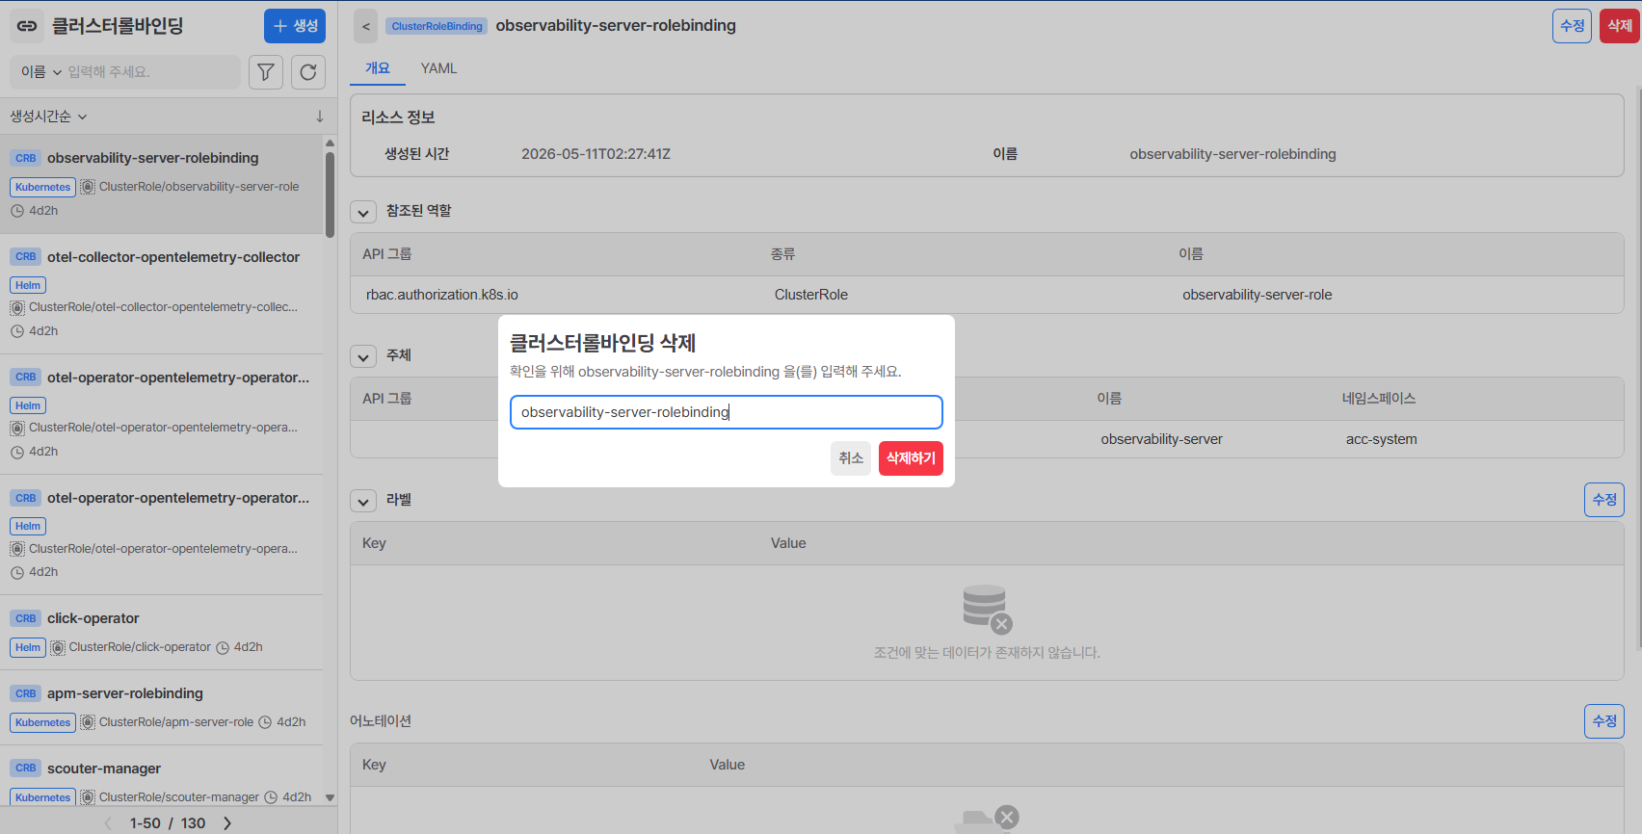Go back using the < button
The image size is (1642, 834).
pyautogui.click(x=366, y=26)
